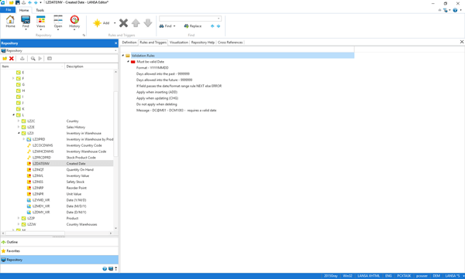Open the Find search text dropdown
Image resolution: width=465 pixels, height=279 pixels.
point(219,19)
